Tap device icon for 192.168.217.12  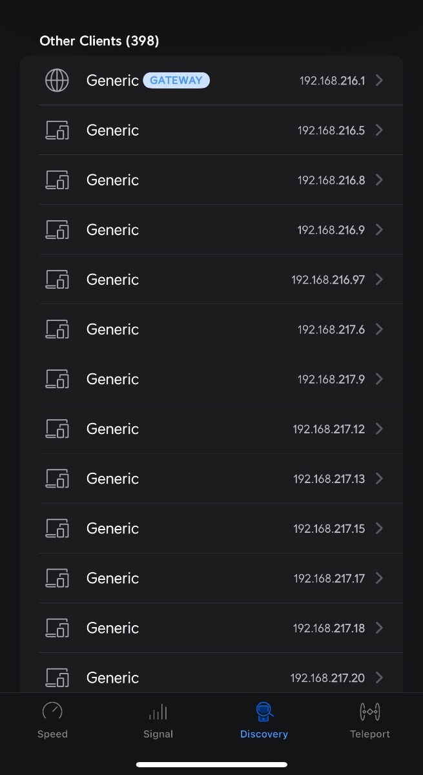[x=57, y=429]
